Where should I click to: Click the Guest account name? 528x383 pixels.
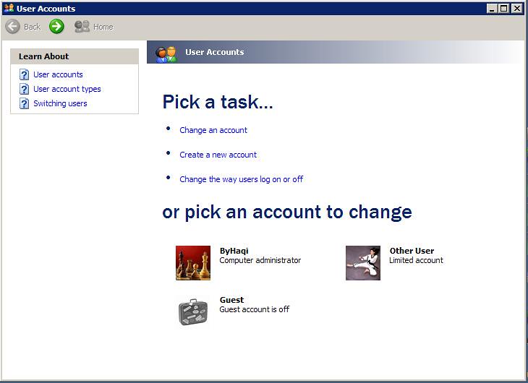tap(231, 300)
